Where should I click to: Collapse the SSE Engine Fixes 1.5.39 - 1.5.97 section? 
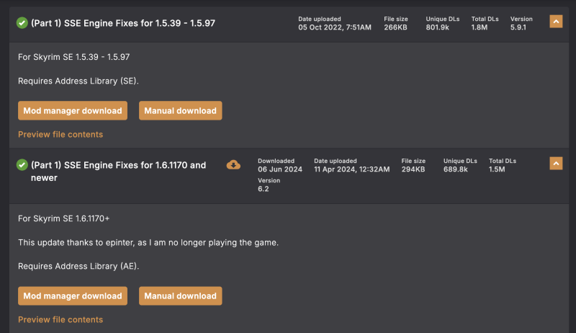pos(556,22)
